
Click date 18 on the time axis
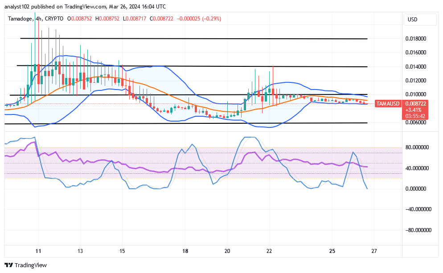click(185, 251)
